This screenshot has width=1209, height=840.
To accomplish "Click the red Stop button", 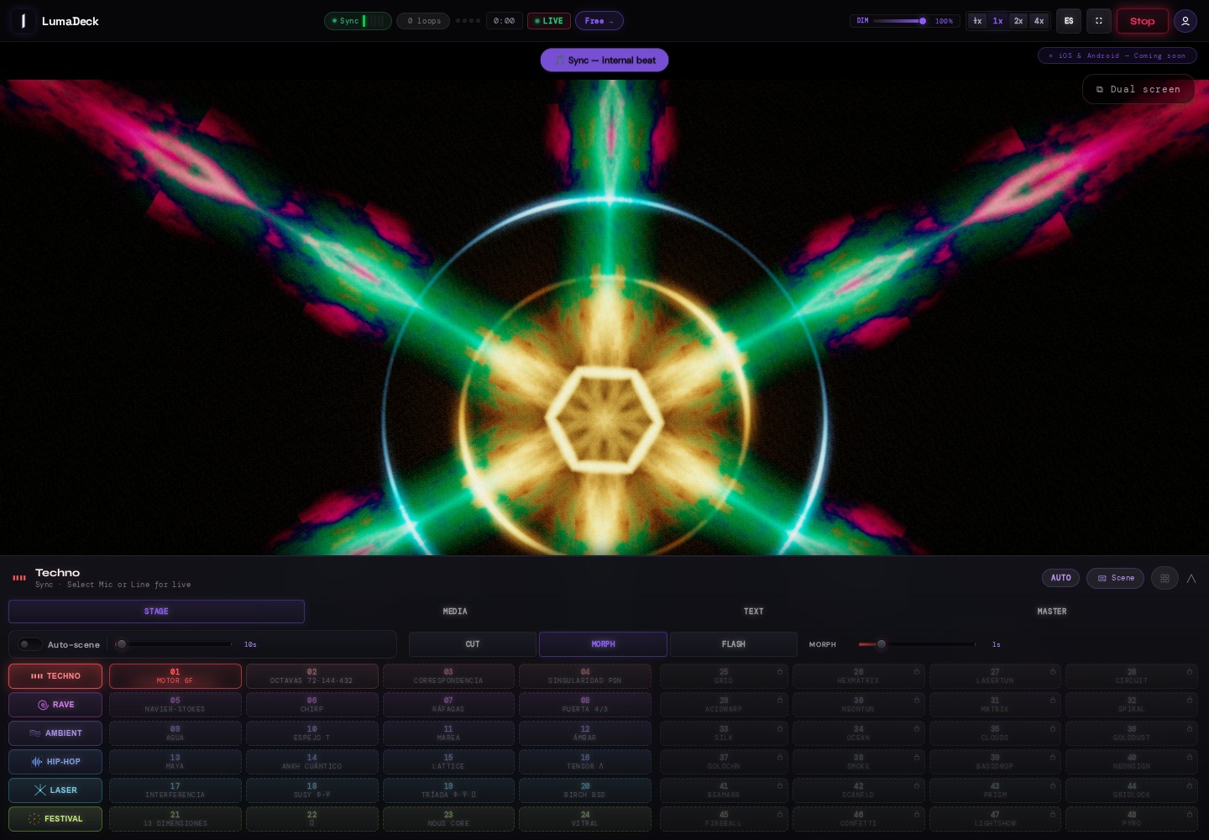I will coord(1143,21).
